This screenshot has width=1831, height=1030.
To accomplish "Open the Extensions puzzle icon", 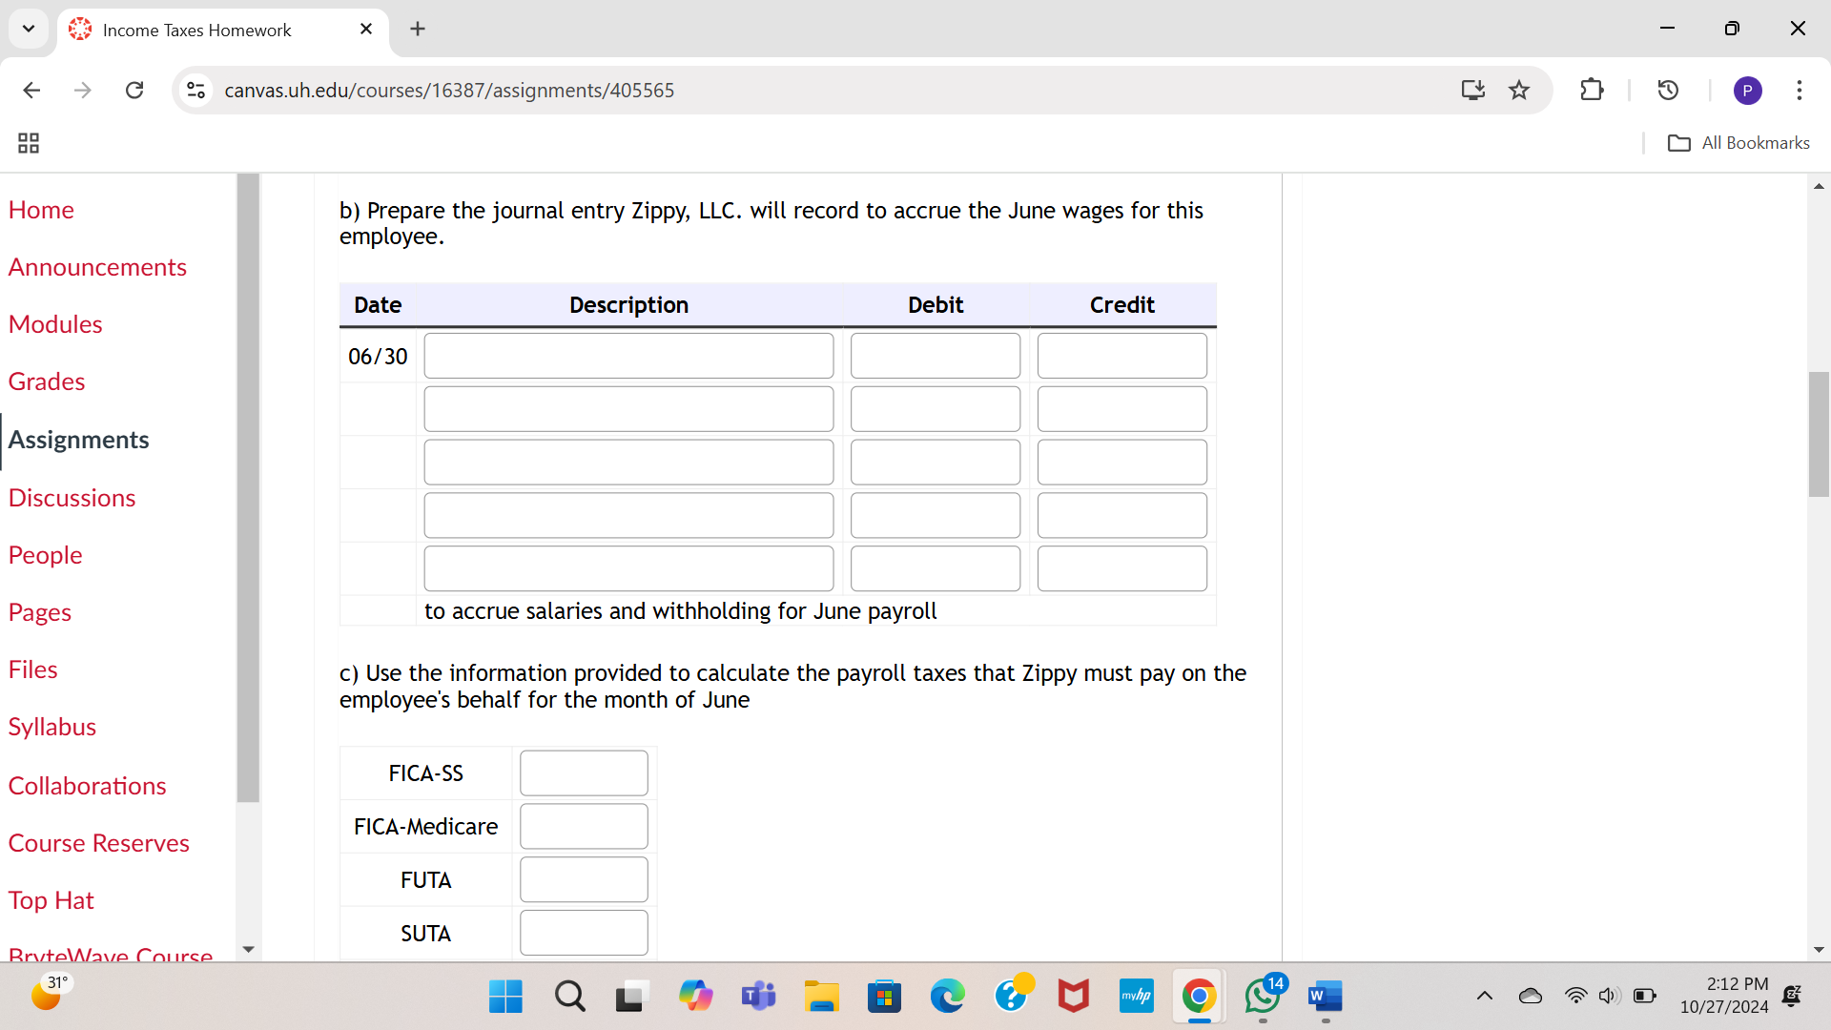I will pos(1592,90).
